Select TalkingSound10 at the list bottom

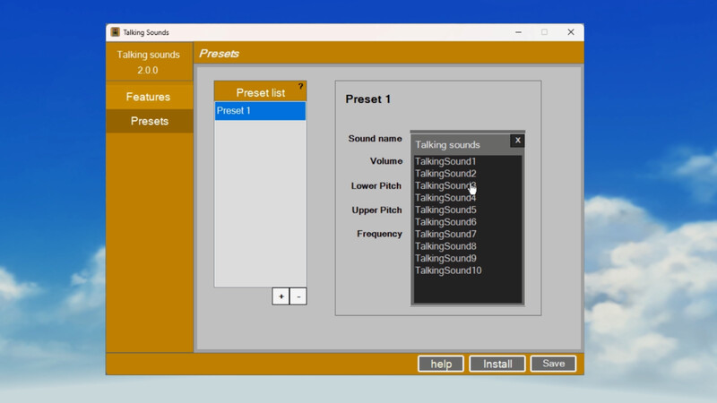pos(448,270)
